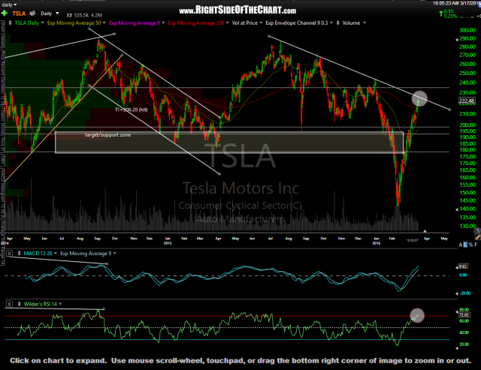Expand the Volume indicator dropdown arrow
481x370 pixels.
pos(365,23)
